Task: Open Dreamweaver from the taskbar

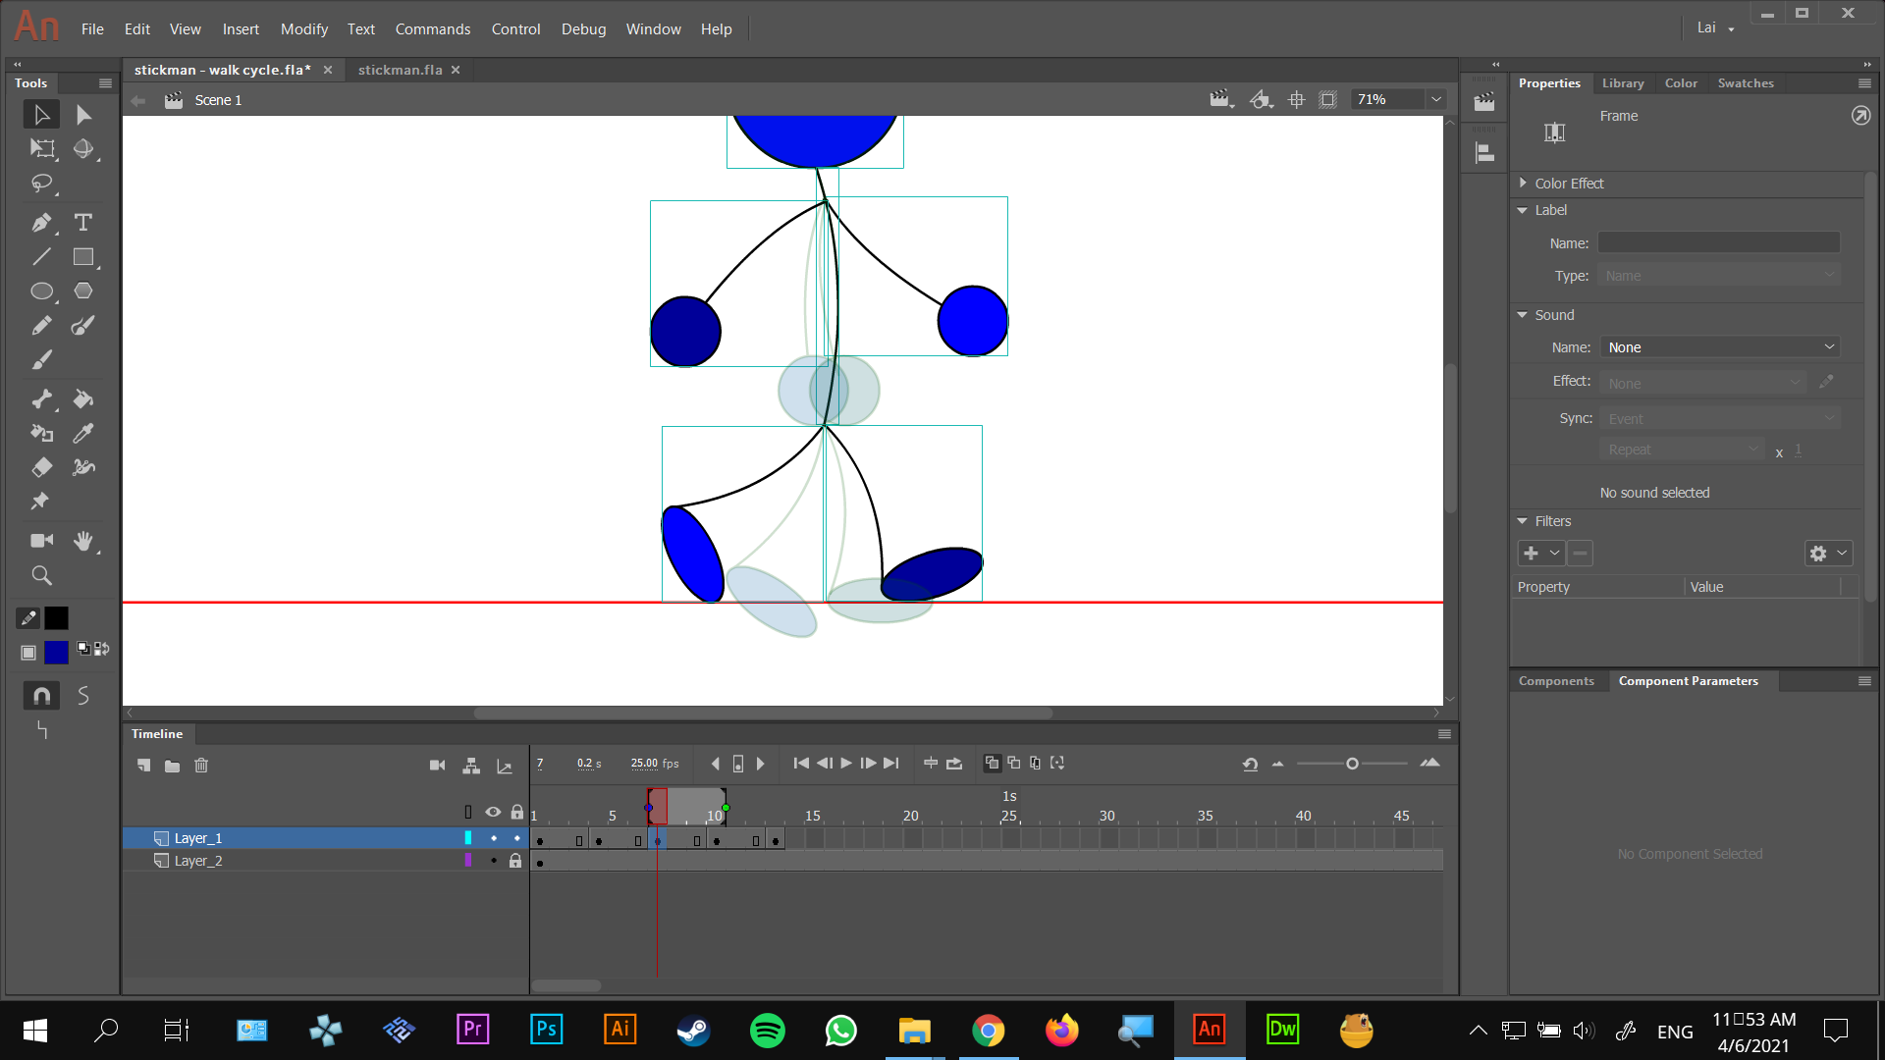Action: [1282, 1030]
